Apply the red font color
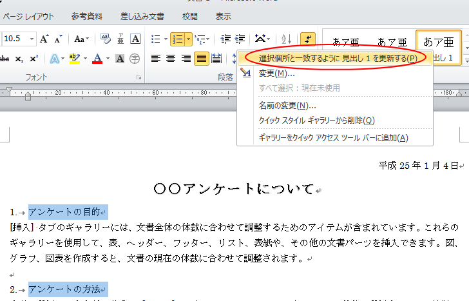The height and width of the screenshot is (301, 469). 97,59
